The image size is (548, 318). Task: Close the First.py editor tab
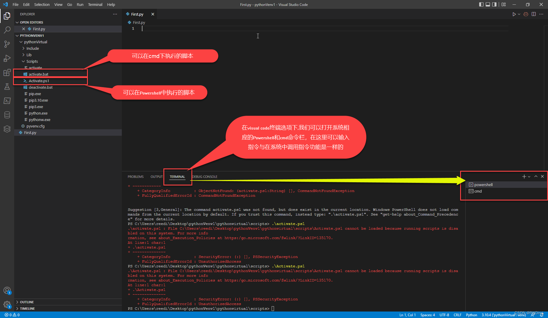tap(153, 14)
